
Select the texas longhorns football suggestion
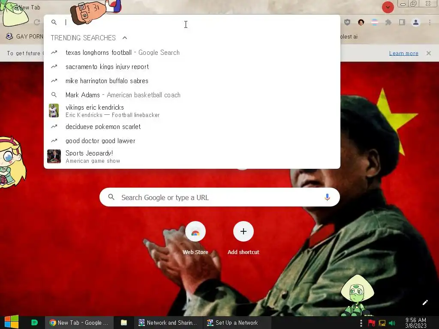click(x=192, y=53)
